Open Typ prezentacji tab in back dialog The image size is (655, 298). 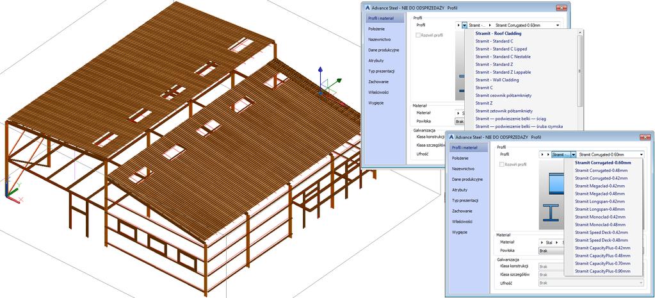point(382,71)
